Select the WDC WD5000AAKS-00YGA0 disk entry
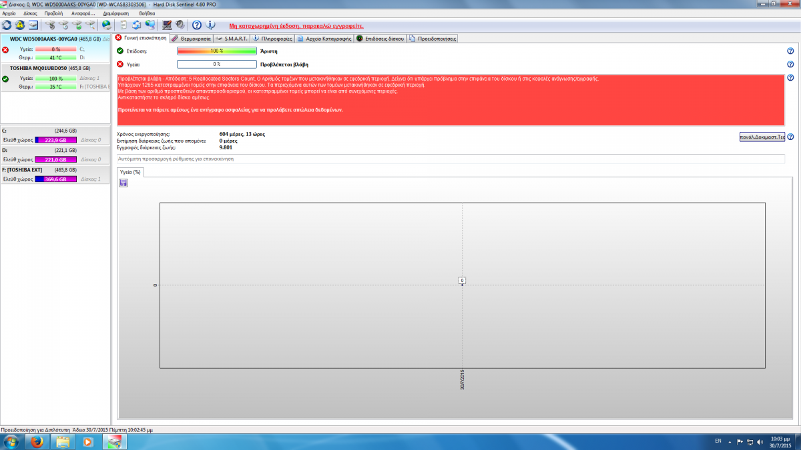 click(55, 49)
